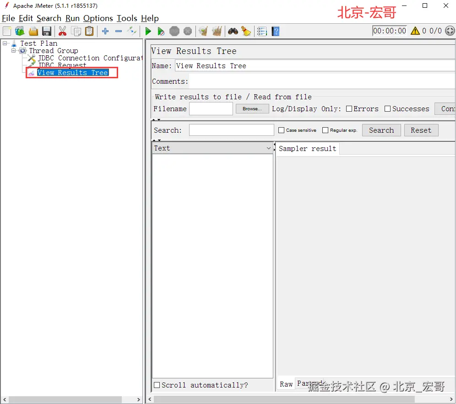Image resolution: width=456 pixels, height=404 pixels.
Task: Switch to the Sampler result tab
Action: coord(307,149)
